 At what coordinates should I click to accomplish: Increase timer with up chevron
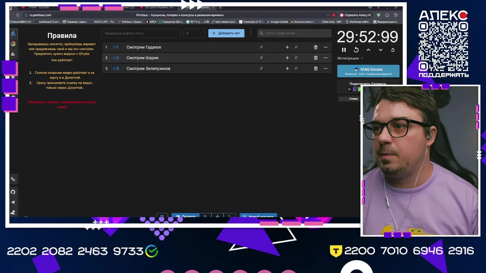coord(368,50)
